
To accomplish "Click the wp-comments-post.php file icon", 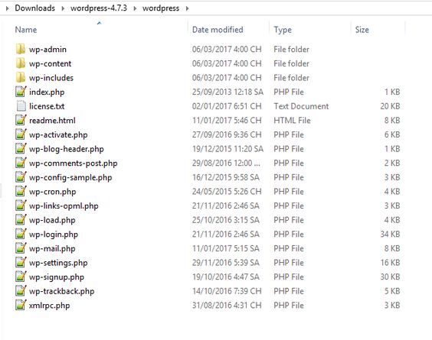I will pyautogui.click(x=21, y=163).
